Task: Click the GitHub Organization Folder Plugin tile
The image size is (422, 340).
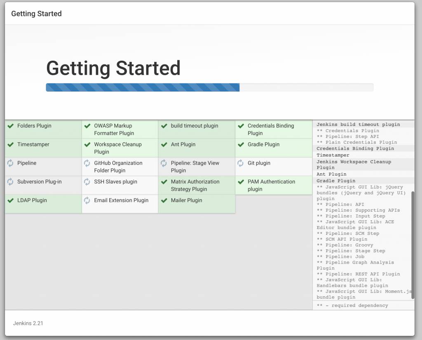Action: pos(120,167)
